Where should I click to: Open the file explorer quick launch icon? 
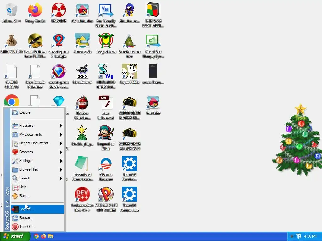(x=51, y=236)
